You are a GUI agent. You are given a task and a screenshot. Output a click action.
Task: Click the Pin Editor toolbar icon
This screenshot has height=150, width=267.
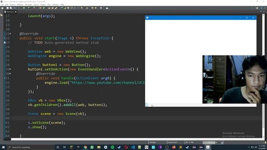(x=107, y=8)
